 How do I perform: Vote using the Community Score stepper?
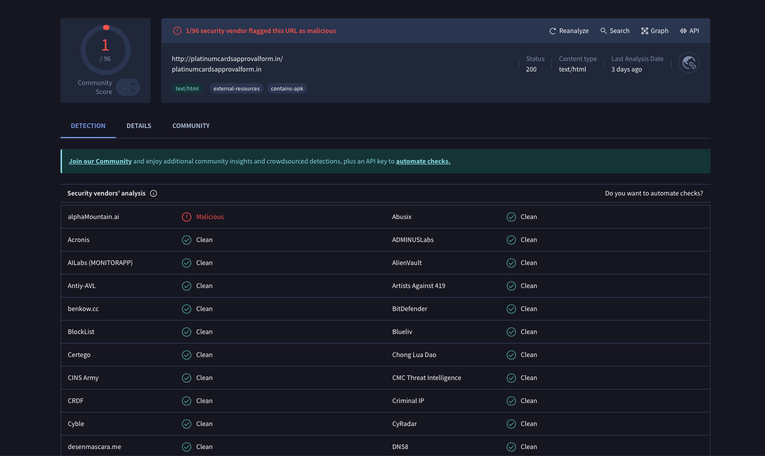click(x=128, y=87)
